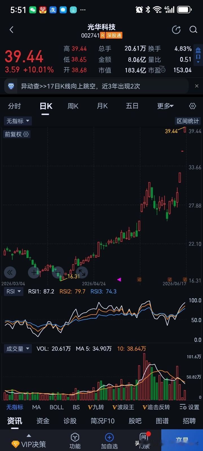Viewport: 203px width, 451px height.
Task: Tap the 深股通 badge
Action: tap(114, 36)
